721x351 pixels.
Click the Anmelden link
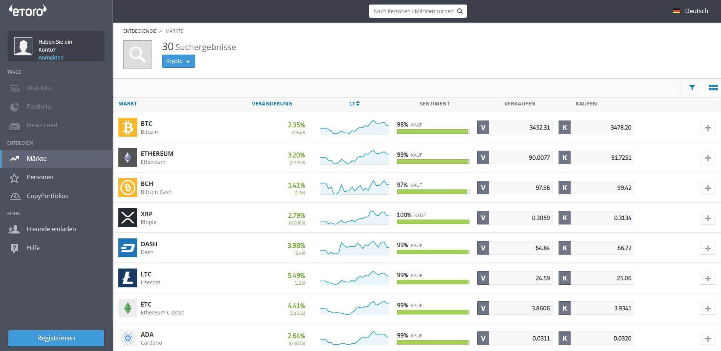pyautogui.click(x=51, y=58)
